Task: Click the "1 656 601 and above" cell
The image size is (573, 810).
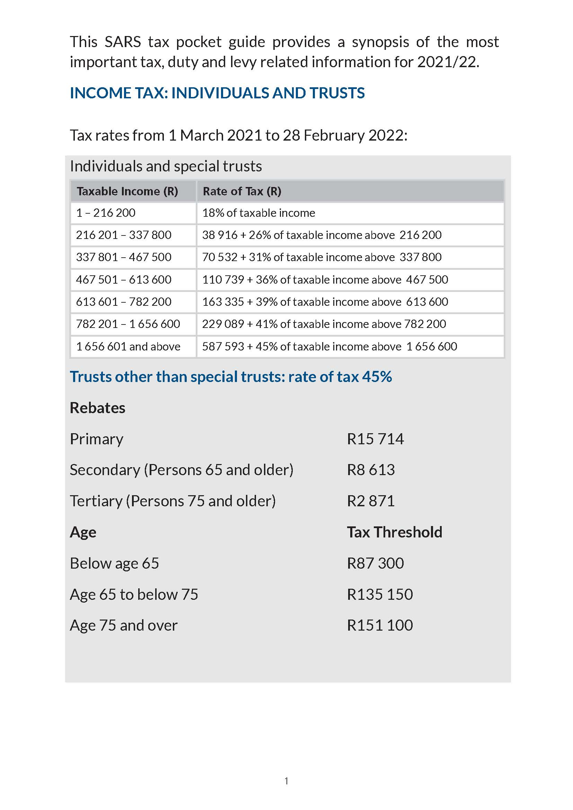Action: (x=128, y=346)
